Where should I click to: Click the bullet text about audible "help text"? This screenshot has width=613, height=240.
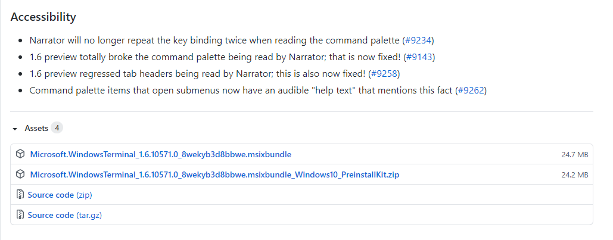pyautogui.click(x=258, y=91)
